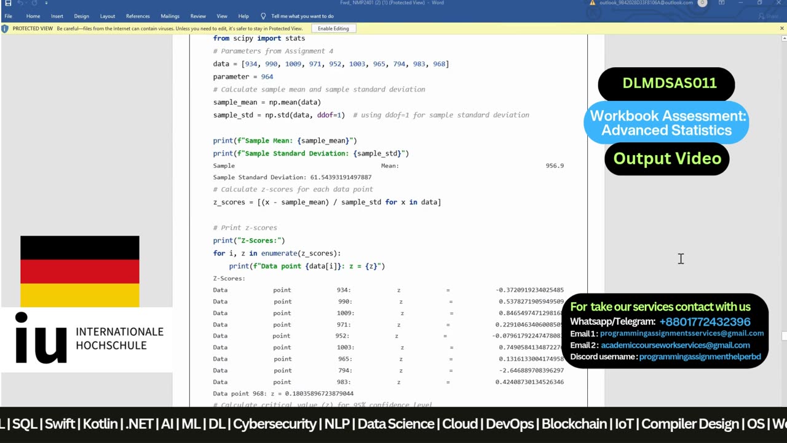
Task: Open the Design ribbon tab
Action: [82, 16]
